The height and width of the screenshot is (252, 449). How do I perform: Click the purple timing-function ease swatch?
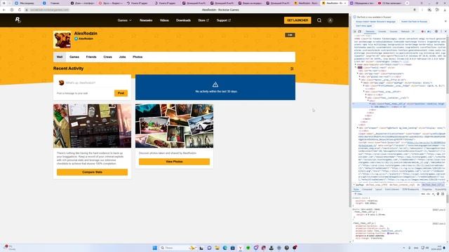pyautogui.click(x=388, y=233)
